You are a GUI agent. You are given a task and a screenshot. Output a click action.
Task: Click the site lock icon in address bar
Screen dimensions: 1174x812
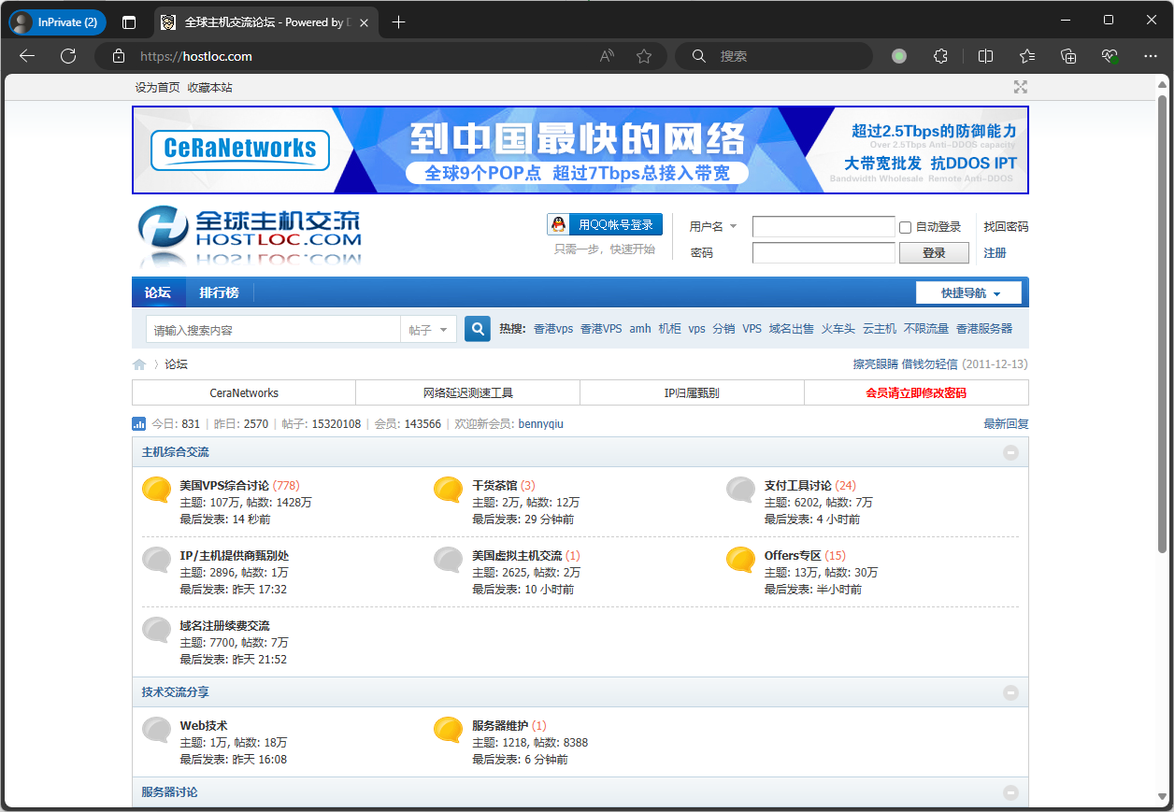tap(119, 56)
